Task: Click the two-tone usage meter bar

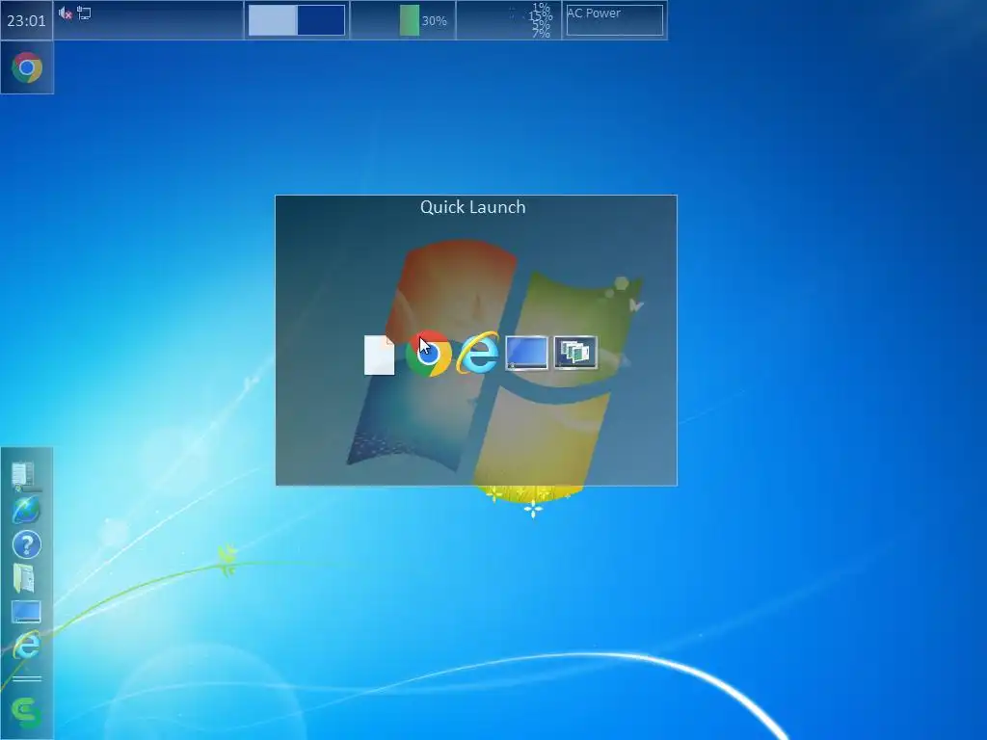Action: pos(297,20)
